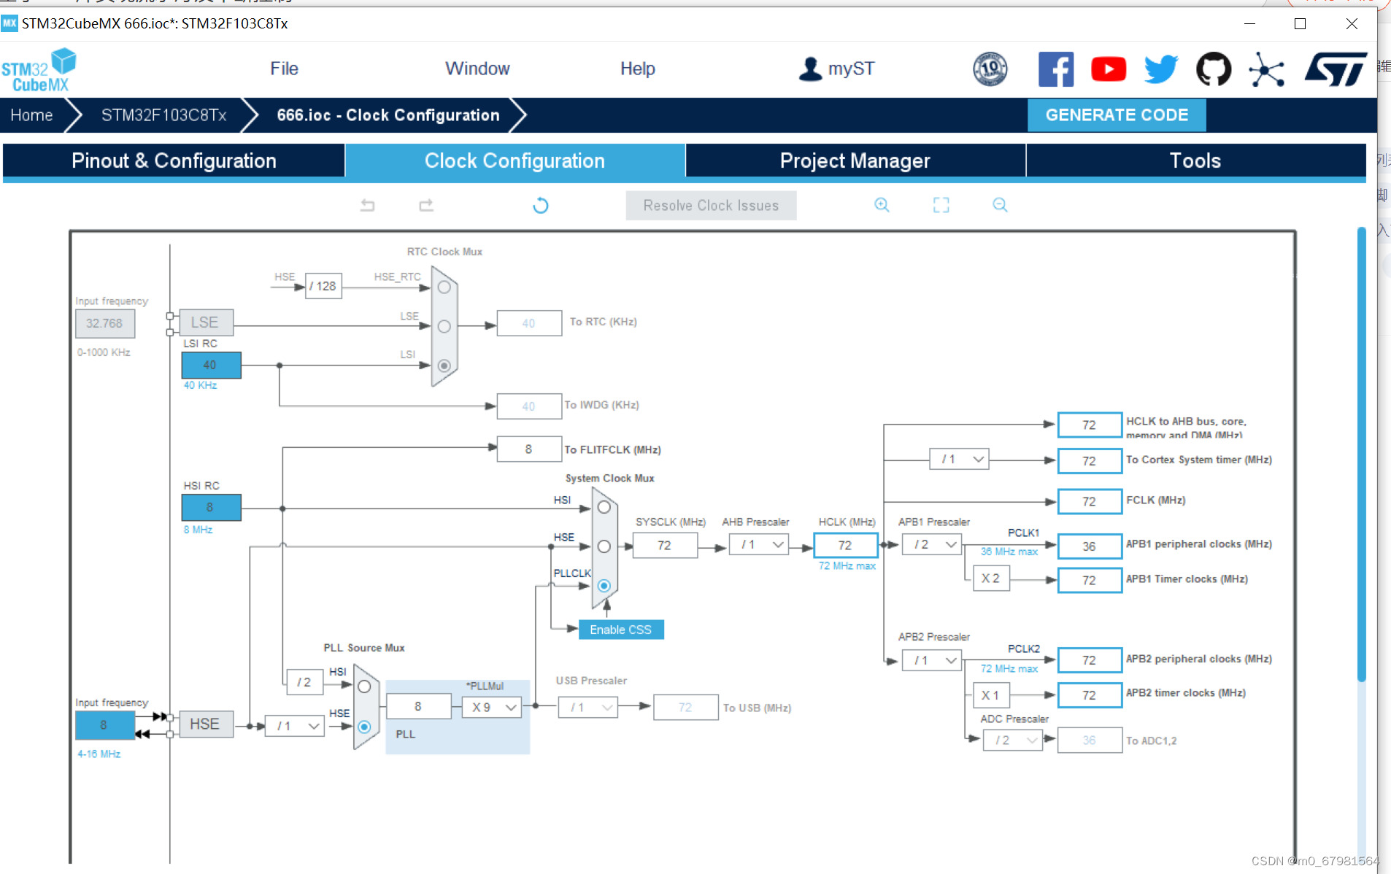This screenshot has height=874, width=1391.
Task: Click the GENERATE CODE button
Action: pos(1117,115)
